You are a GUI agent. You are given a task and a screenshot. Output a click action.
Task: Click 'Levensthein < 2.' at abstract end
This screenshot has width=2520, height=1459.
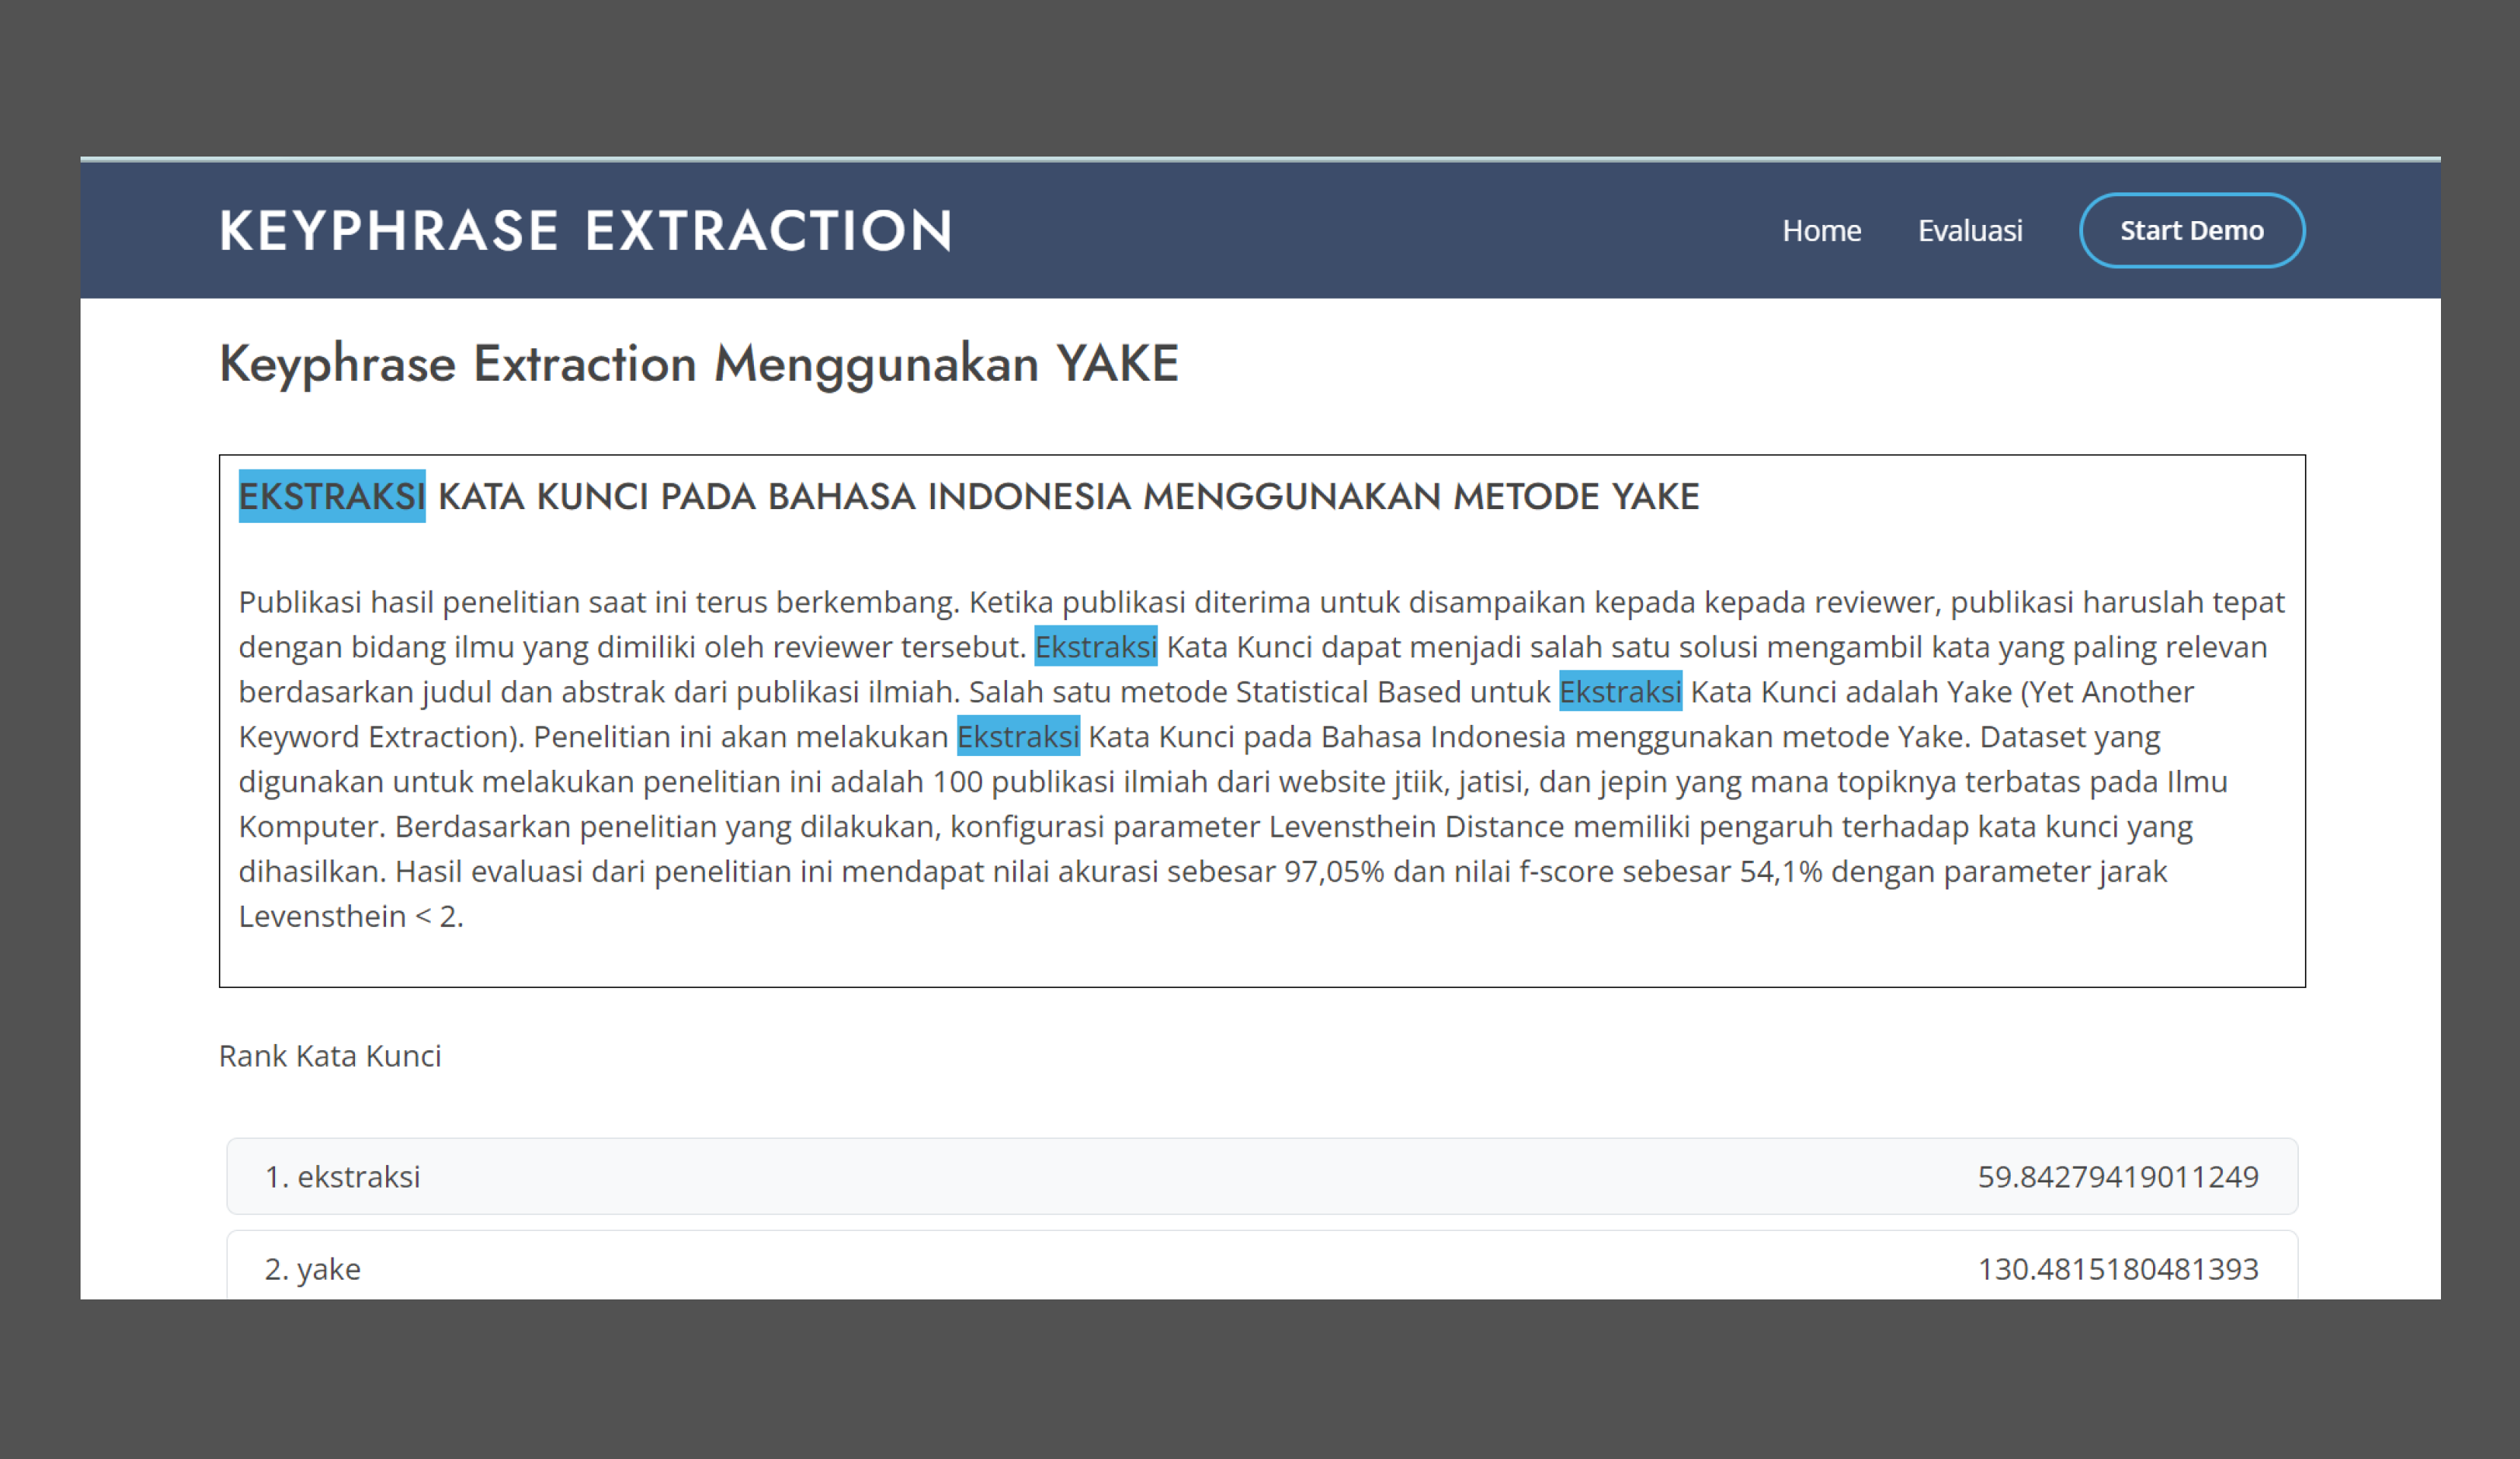tap(350, 917)
